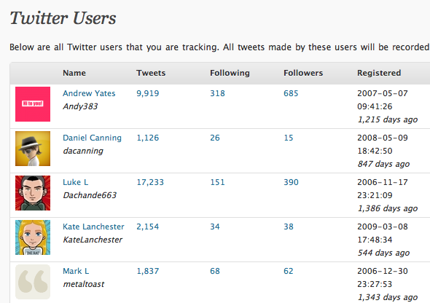Click Luke L's 390 followers count
Viewport: 430px width, 303px height.
[x=291, y=182]
